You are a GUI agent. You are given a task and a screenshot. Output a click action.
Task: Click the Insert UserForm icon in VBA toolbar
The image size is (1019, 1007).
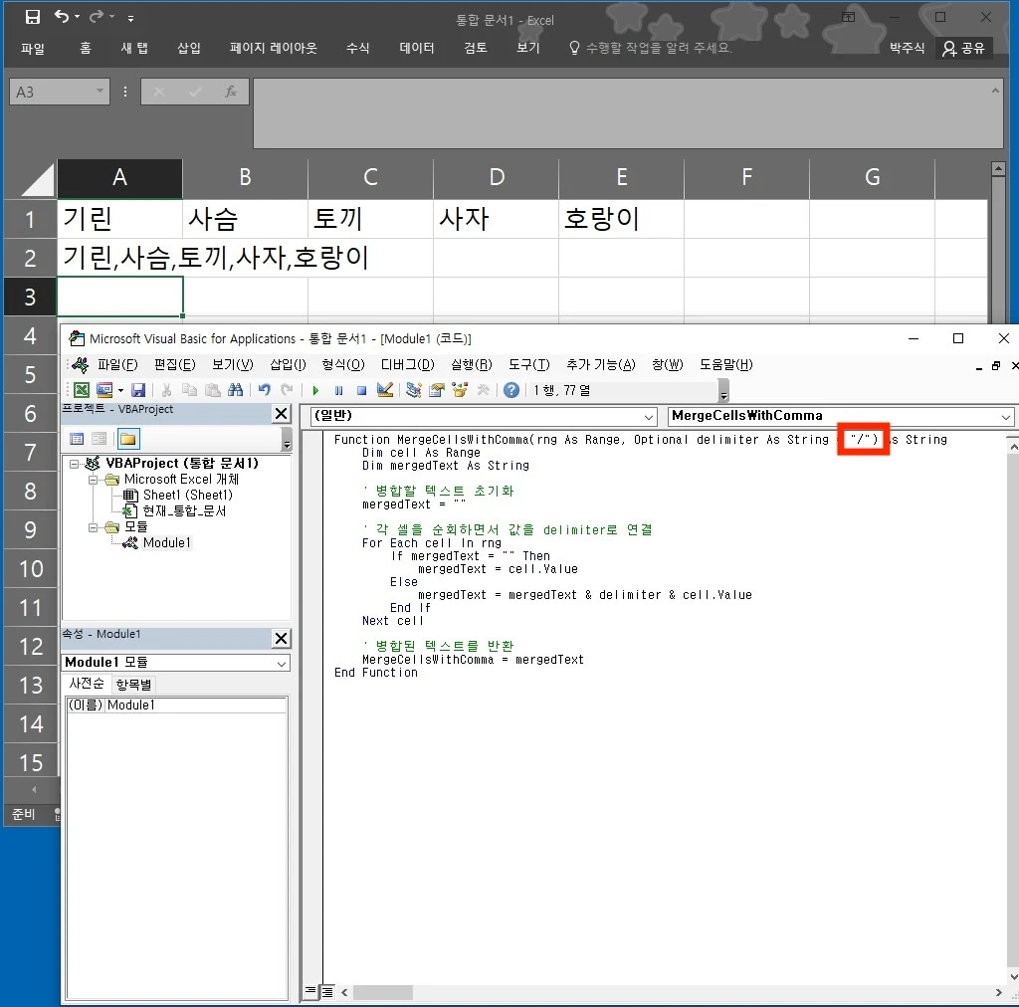(x=103, y=390)
